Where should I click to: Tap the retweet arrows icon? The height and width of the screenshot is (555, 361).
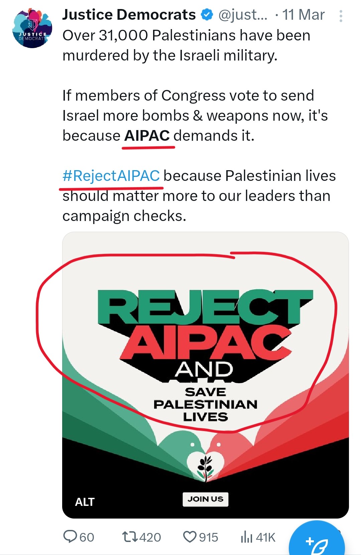click(129, 536)
